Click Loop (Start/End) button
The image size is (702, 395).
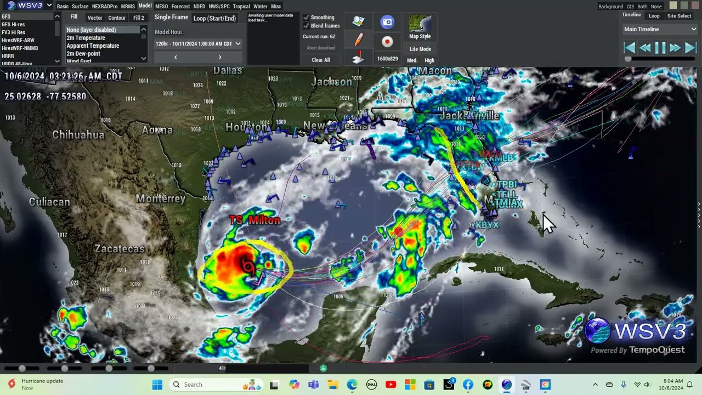(x=214, y=18)
